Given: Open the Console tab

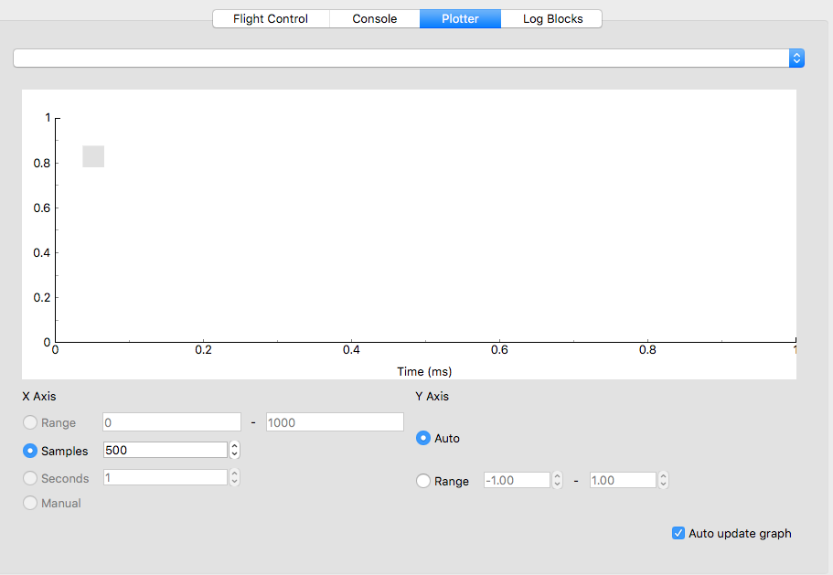Looking at the screenshot, I should [374, 18].
